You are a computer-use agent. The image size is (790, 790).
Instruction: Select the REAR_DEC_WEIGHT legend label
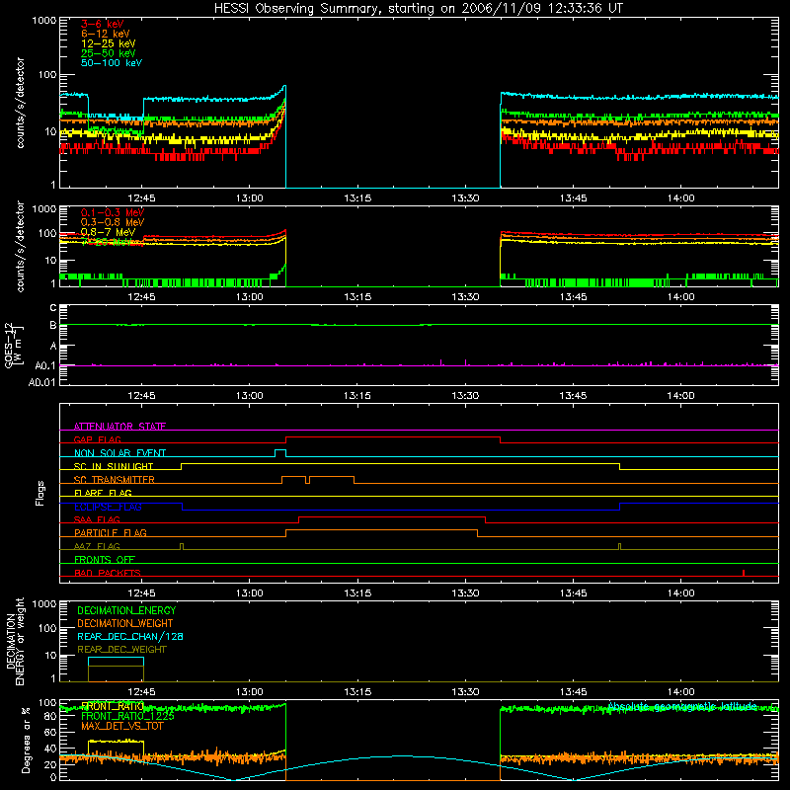coord(121,650)
